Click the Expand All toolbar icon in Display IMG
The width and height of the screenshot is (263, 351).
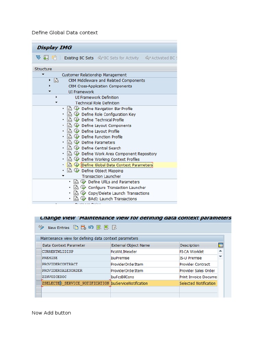[38, 58]
